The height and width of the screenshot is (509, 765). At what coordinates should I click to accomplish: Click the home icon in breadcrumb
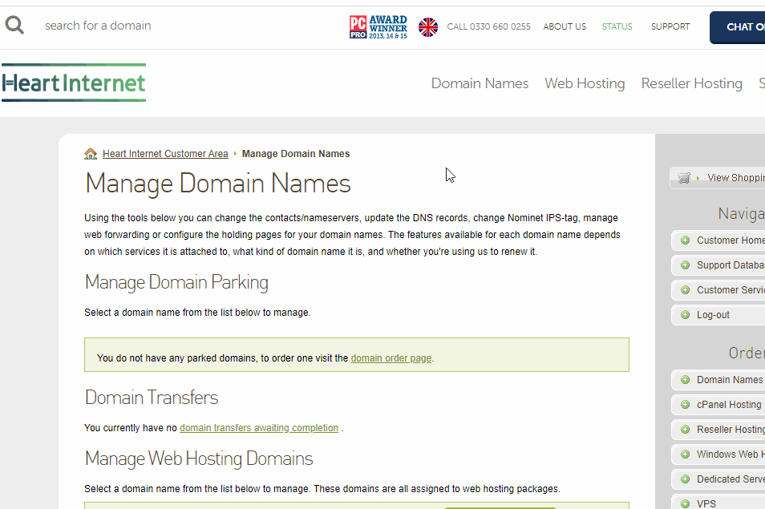pos(91,154)
